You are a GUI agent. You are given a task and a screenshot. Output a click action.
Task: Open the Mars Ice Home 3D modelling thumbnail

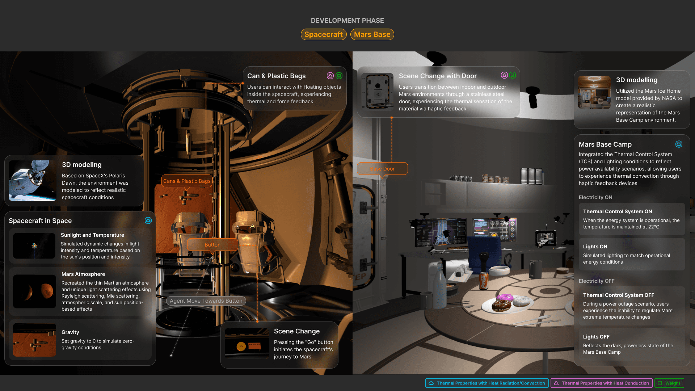point(594,92)
